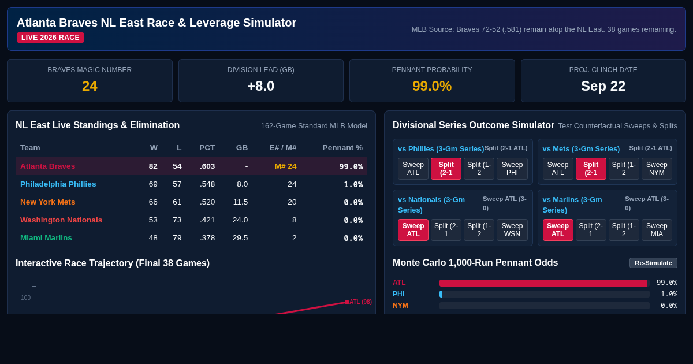The height and width of the screenshot is (364, 693).
Task: Select Sweep NYM outcome
Action: tap(657, 169)
